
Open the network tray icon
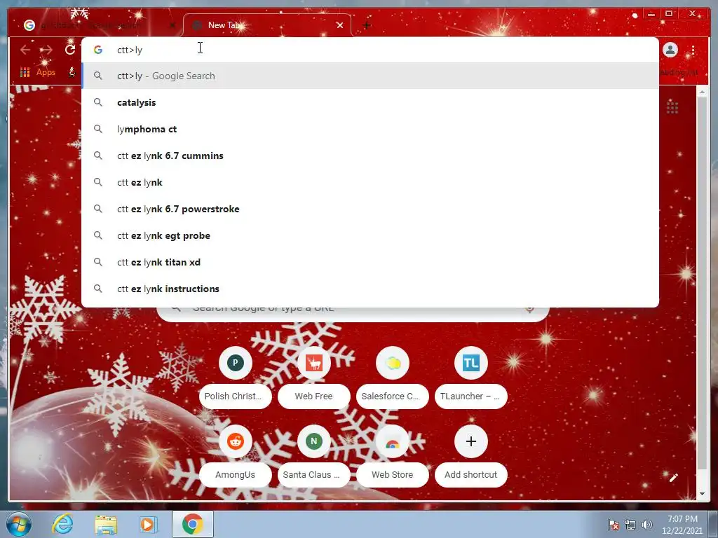[630, 525]
